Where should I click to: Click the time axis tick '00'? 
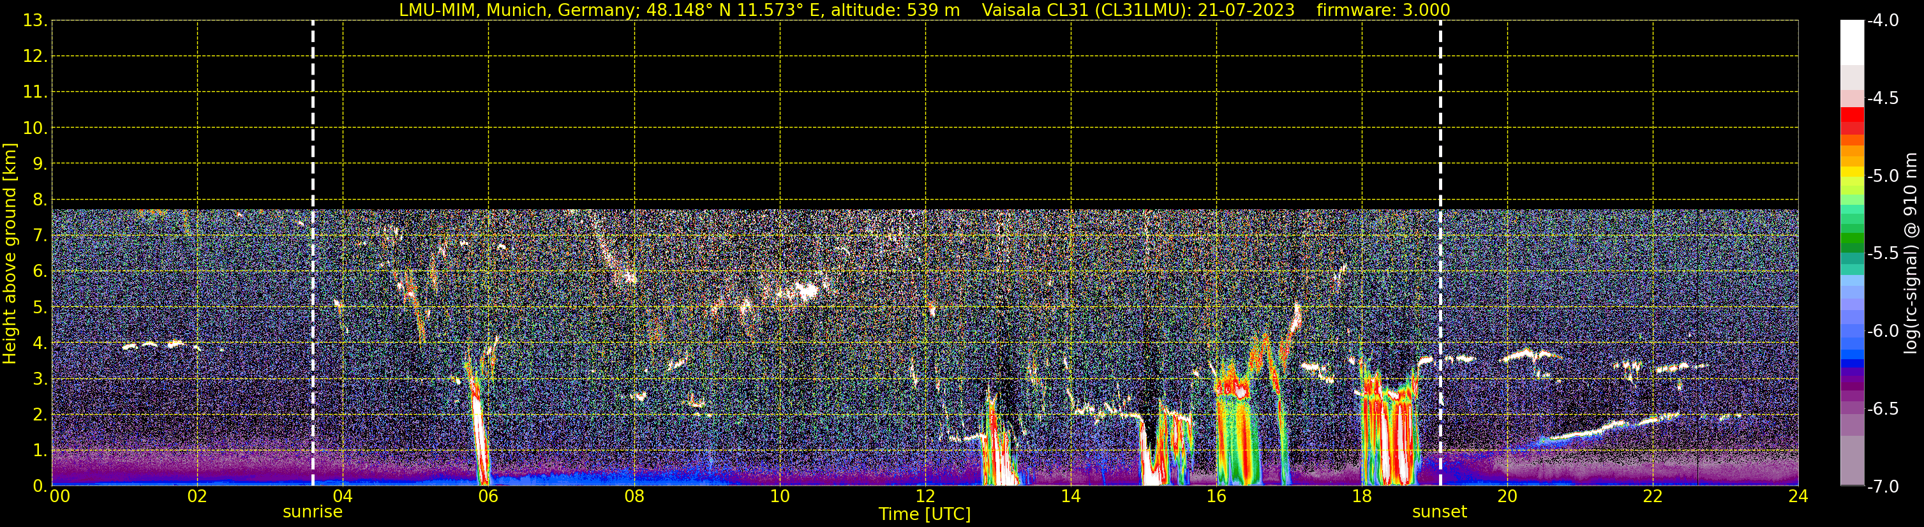tap(60, 496)
